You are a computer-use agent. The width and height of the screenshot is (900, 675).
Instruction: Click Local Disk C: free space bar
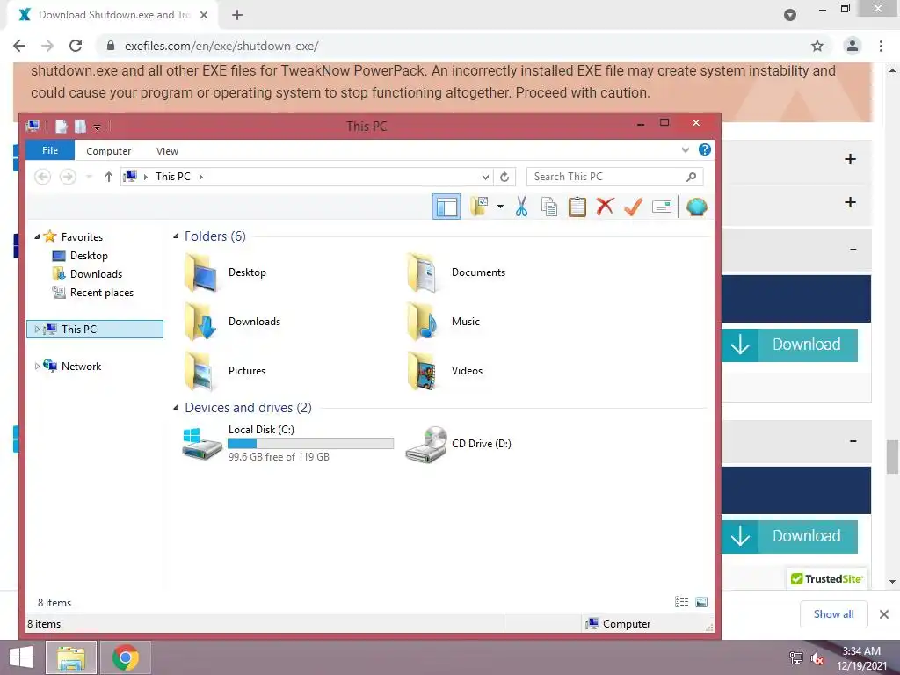310,443
